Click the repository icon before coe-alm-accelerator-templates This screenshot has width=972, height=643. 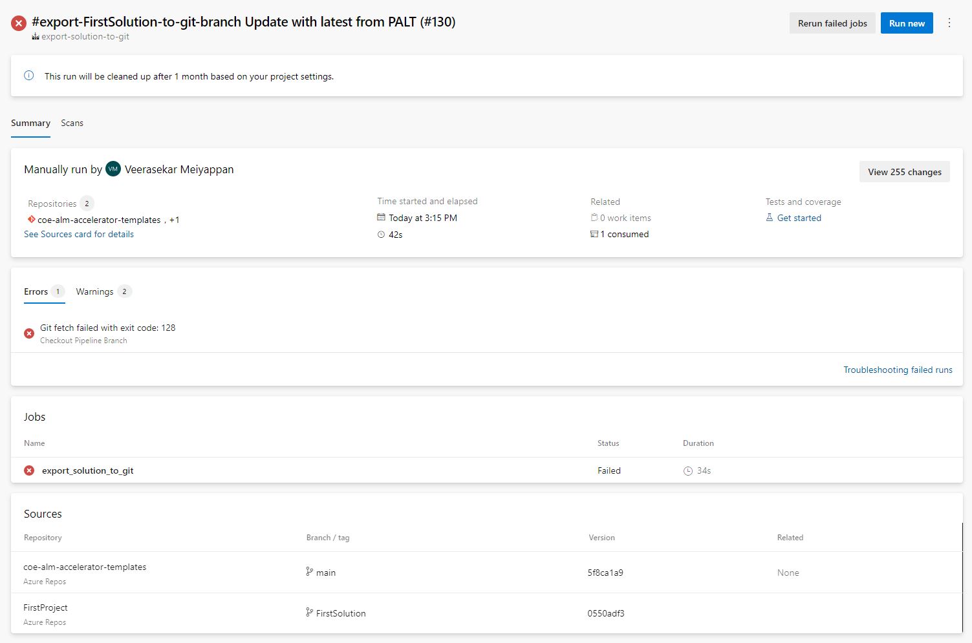click(31, 219)
